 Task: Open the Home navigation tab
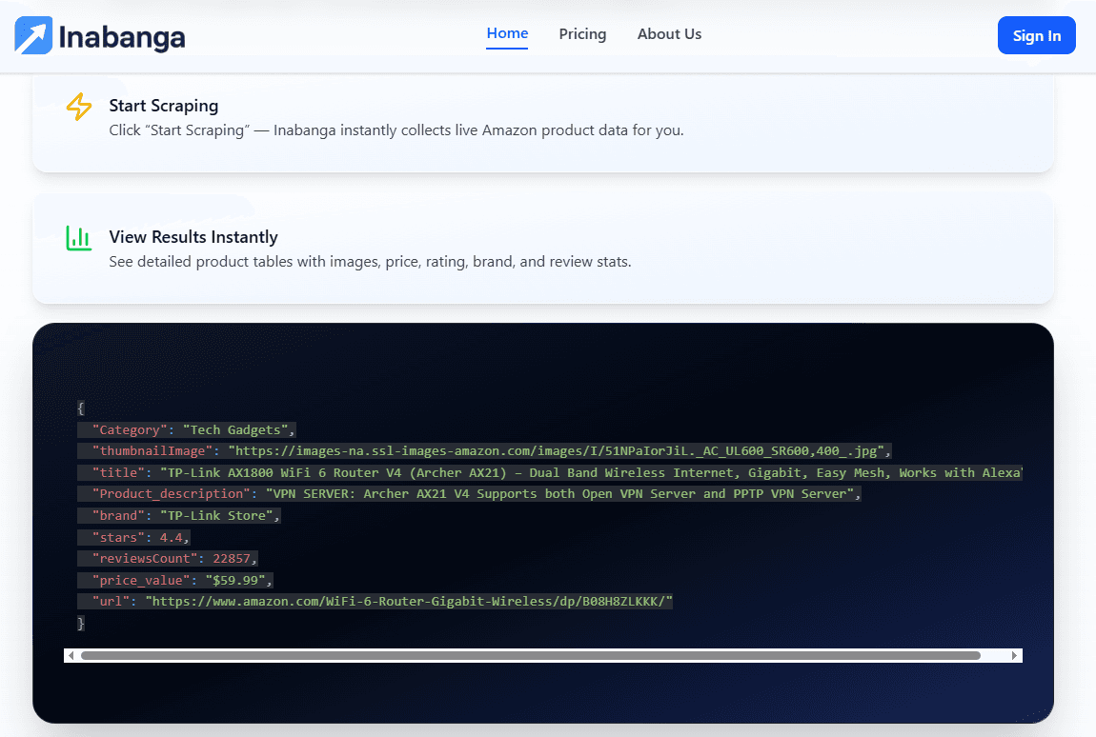506,33
